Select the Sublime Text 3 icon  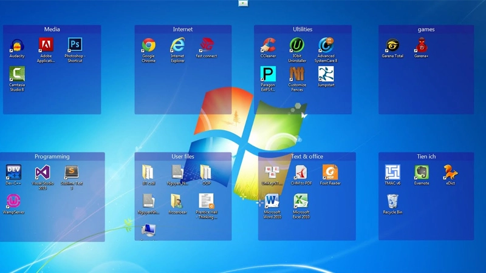pos(72,172)
